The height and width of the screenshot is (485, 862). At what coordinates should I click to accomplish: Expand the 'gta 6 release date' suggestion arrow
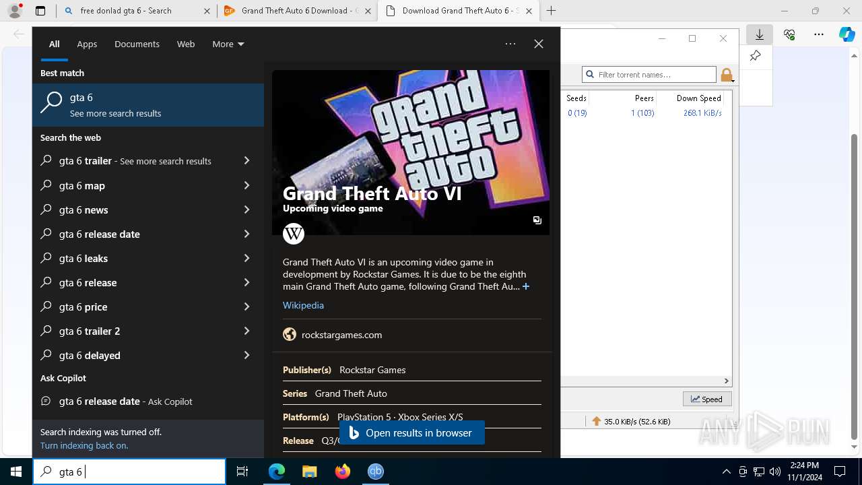pyautogui.click(x=246, y=234)
